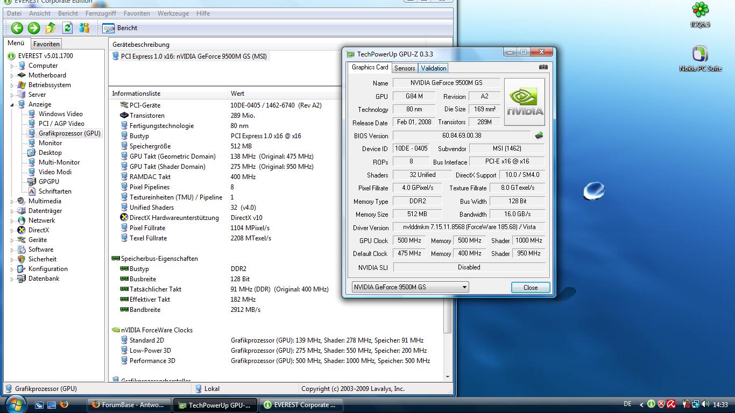The height and width of the screenshot is (413, 735).
Task: Click the EVEREST vertical scrollbar down arrow
Action: [x=448, y=377]
